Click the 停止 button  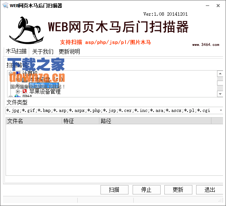[x=146, y=190]
